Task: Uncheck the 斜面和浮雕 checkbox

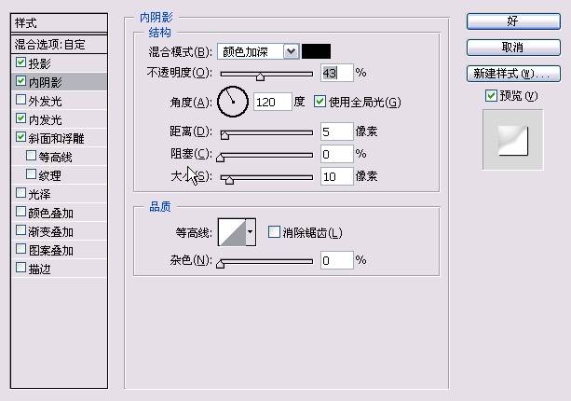Action: 21,137
